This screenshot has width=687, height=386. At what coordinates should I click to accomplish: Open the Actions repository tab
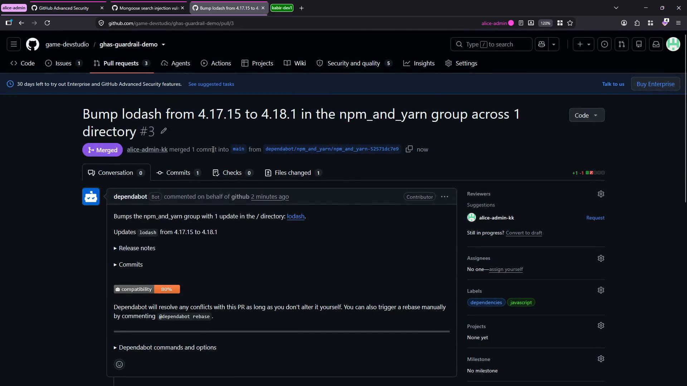click(216, 63)
